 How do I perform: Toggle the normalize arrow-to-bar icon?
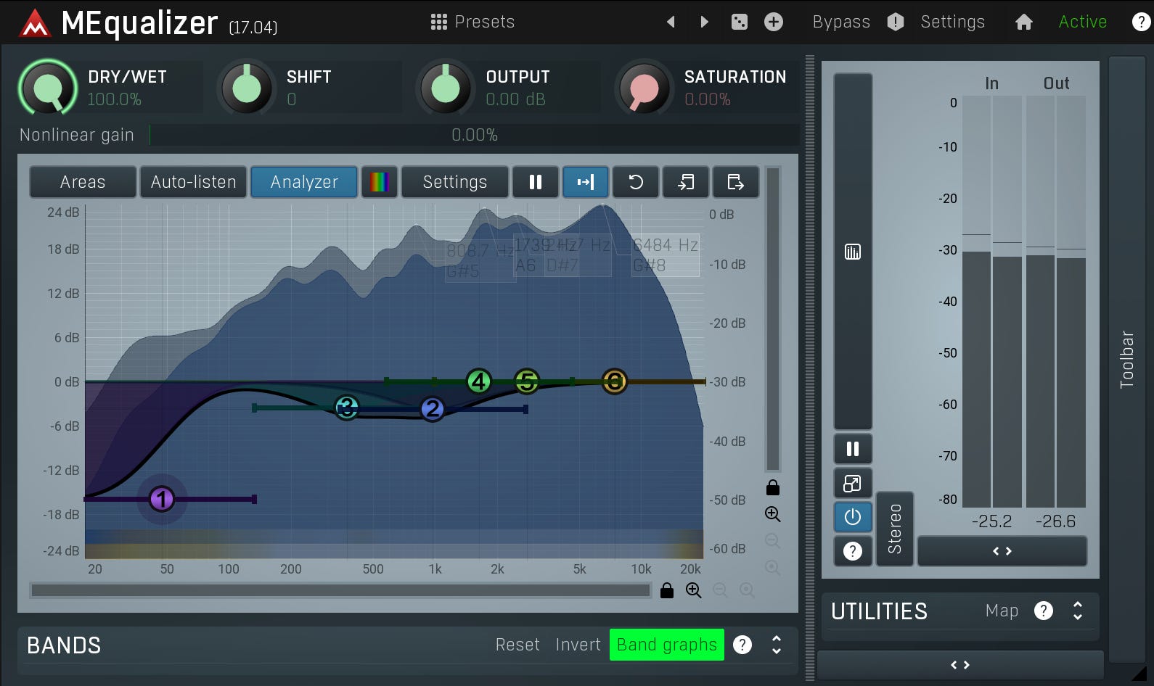pos(586,182)
